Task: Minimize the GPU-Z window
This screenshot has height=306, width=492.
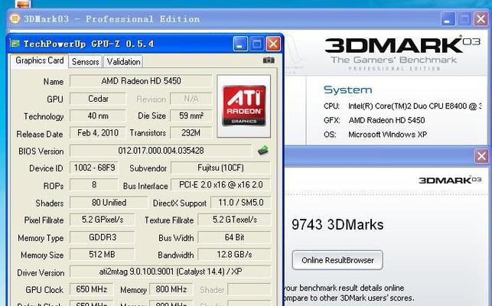Action: [240, 44]
